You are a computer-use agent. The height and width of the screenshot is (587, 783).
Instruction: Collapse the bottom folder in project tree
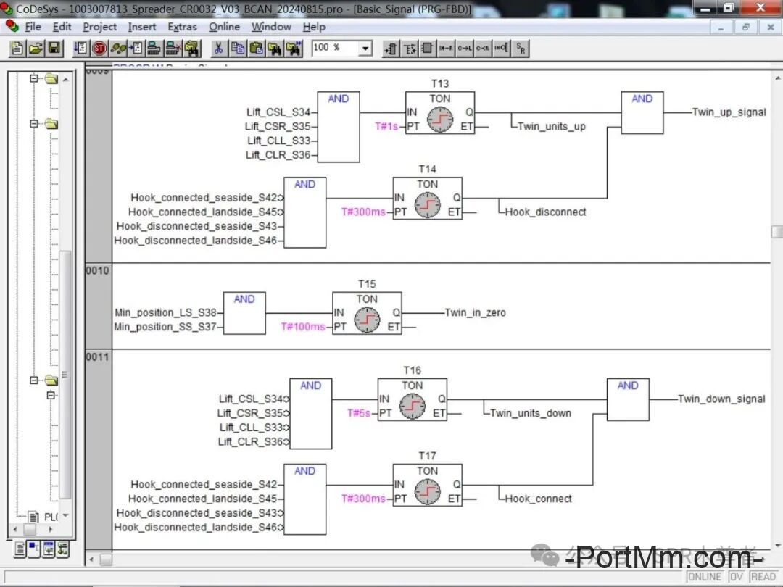click(34, 380)
